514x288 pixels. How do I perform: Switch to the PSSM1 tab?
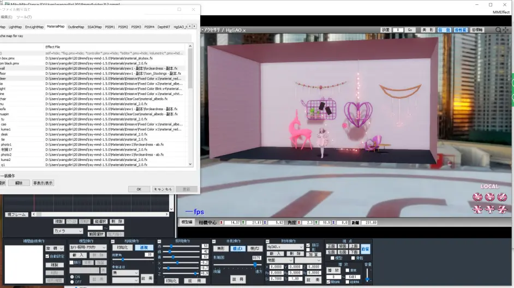pos(110,27)
